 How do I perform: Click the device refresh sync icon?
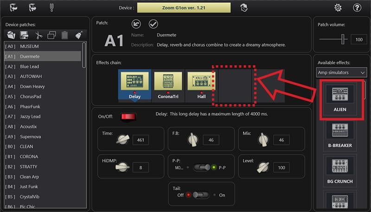click(243, 8)
